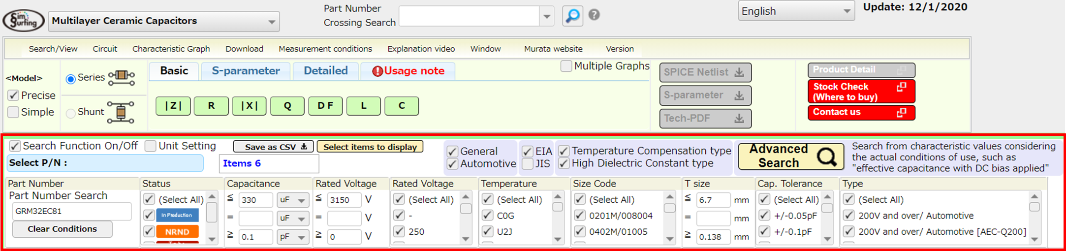This screenshot has height=251, width=1066.
Task: Open the capacitance upper limit uF unit dropdown
Action: pyautogui.click(x=292, y=200)
